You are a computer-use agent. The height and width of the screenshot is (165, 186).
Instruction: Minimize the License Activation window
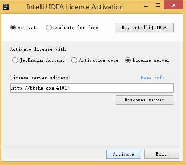(146, 6)
